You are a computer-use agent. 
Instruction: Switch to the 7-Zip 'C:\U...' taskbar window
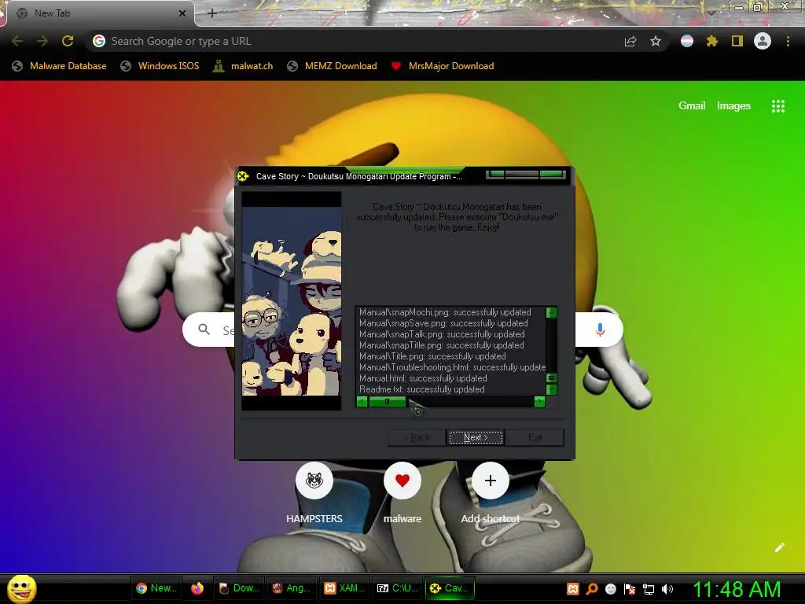coord(397,588)
